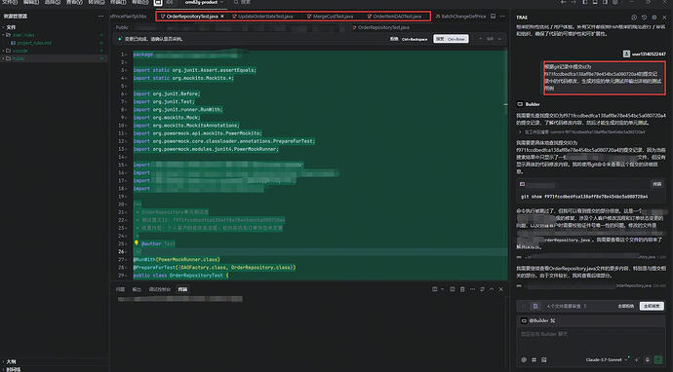Open the 编辑 menu in menu bar
This screenshot has height=372, width=673.
(x=30, y=2)
